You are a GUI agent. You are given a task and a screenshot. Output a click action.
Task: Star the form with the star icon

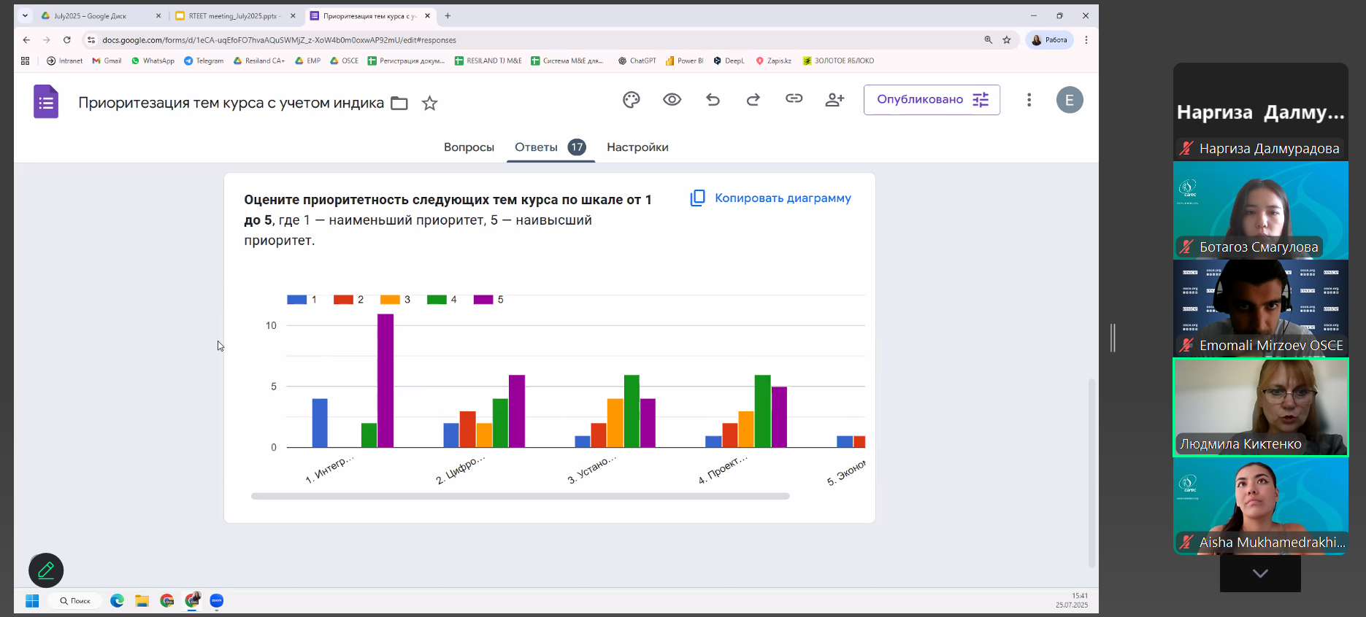tap(429, 104)
